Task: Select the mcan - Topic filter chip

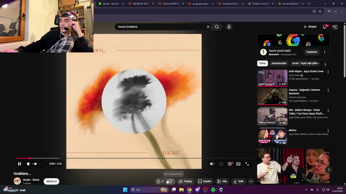Action: [306, 63]
